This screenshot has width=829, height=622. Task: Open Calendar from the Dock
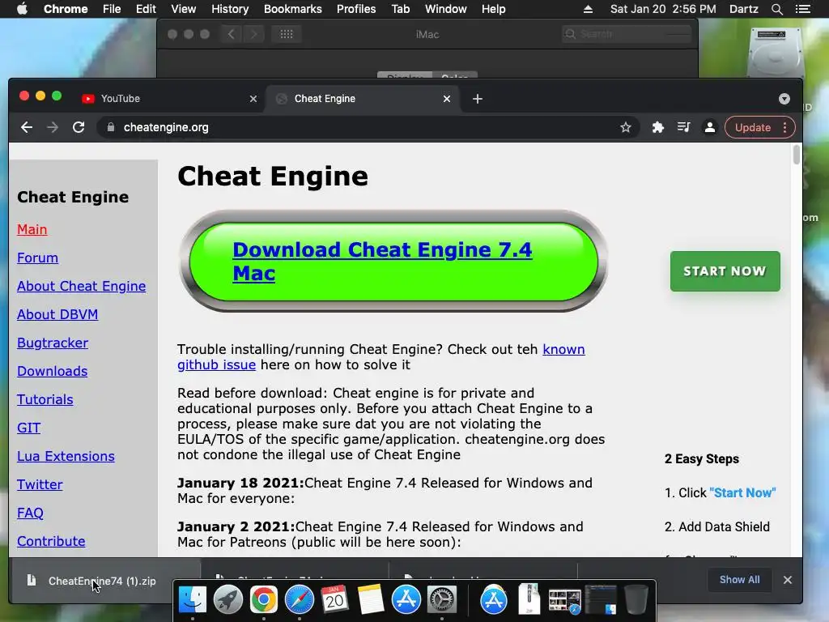point(334,599)
